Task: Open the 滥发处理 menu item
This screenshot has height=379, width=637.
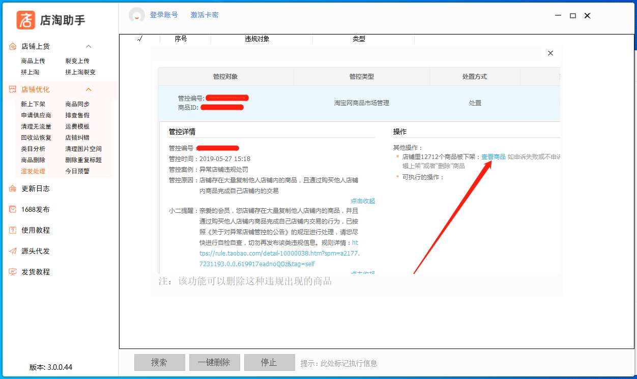Action: click(x=33, y=171)
